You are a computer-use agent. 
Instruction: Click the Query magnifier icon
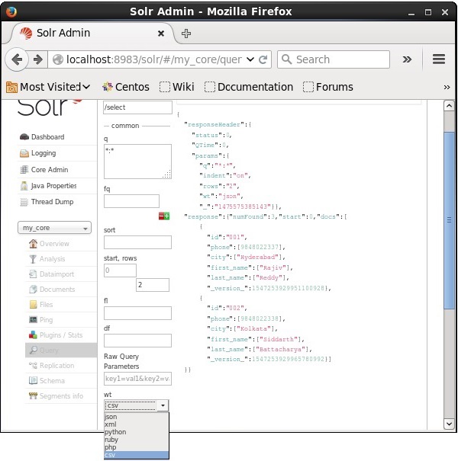pos(33,351)
